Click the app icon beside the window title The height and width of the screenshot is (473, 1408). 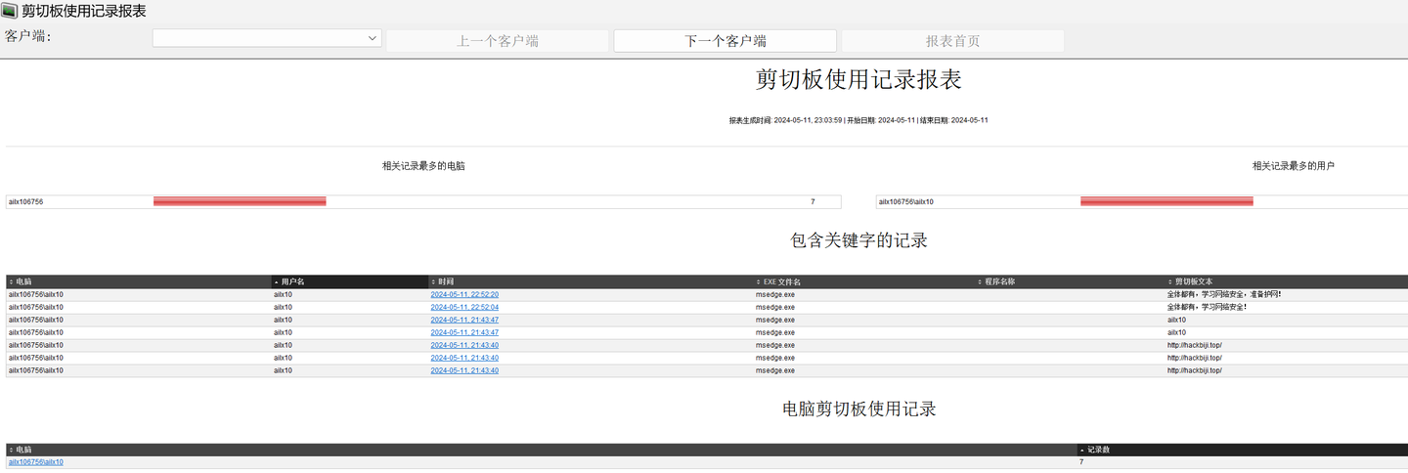10,12
